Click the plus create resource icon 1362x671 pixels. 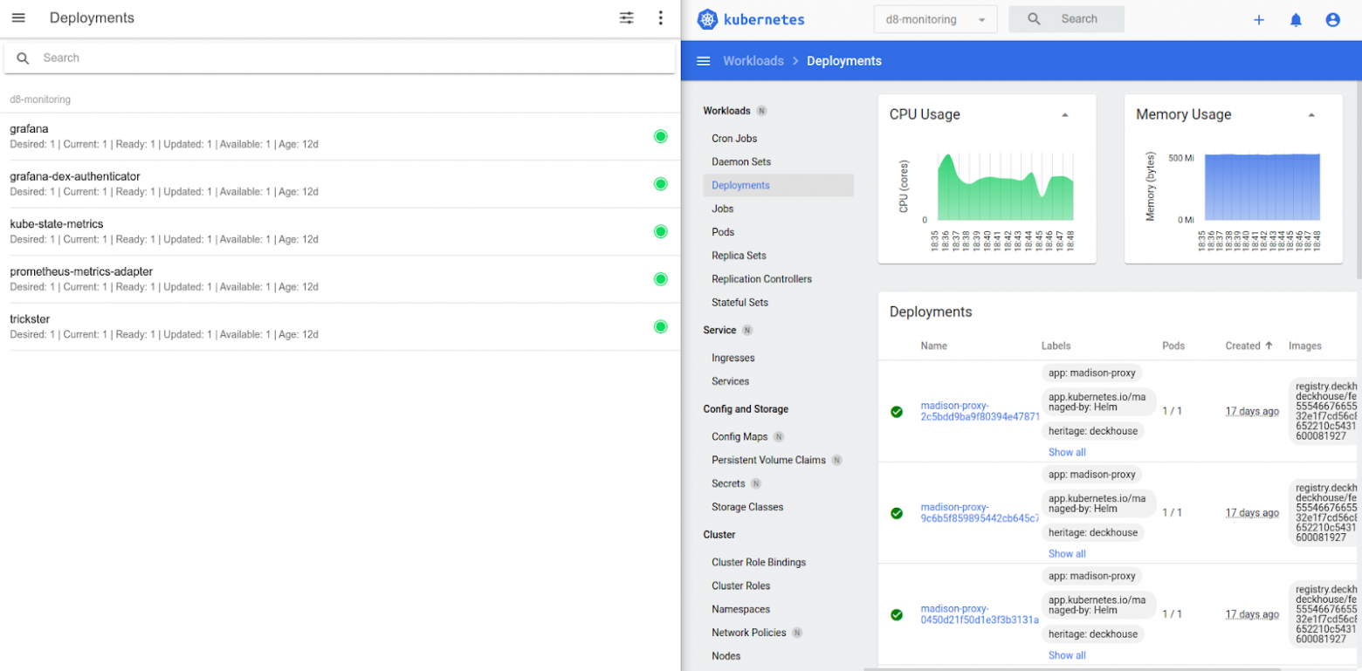tap(1258, 20)
